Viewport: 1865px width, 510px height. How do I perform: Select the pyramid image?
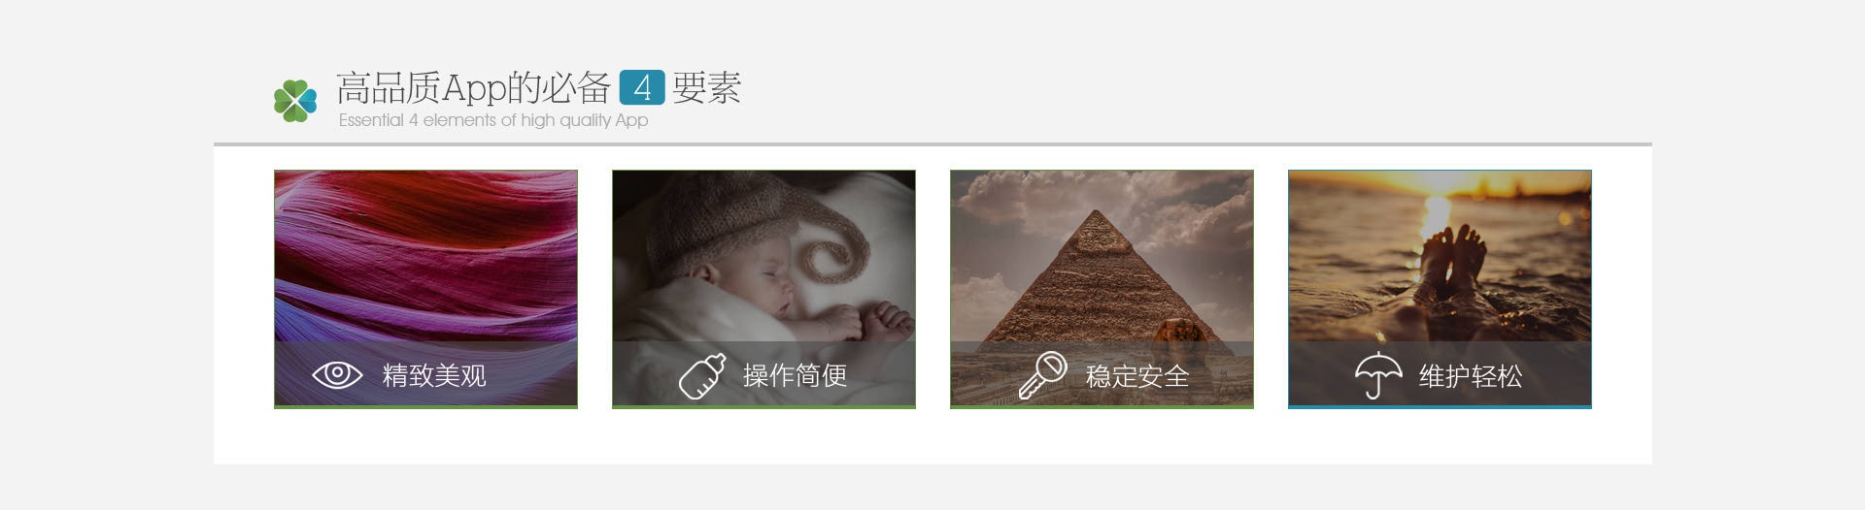coord(1102,256)
